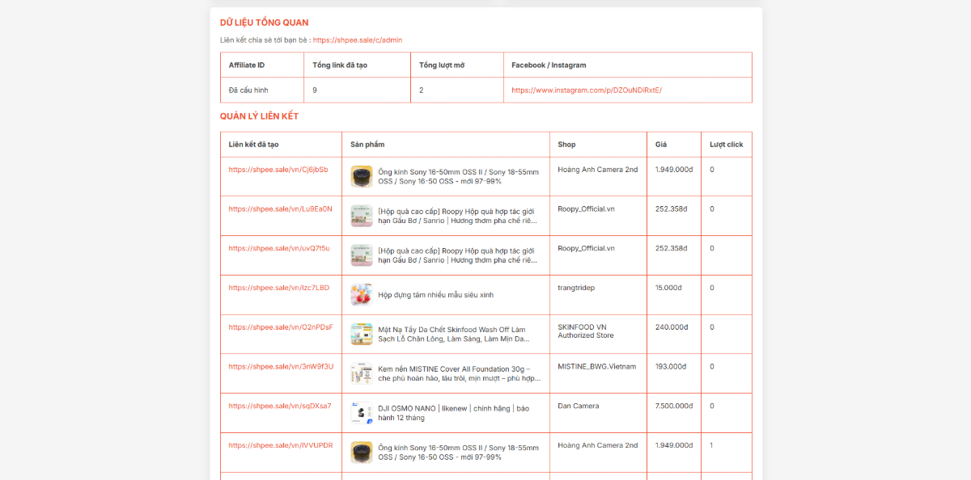Image resolution: width=971 pixels, height=480 pixels.
Task: Click the price '15.000đ'
Action: [668, 288]
